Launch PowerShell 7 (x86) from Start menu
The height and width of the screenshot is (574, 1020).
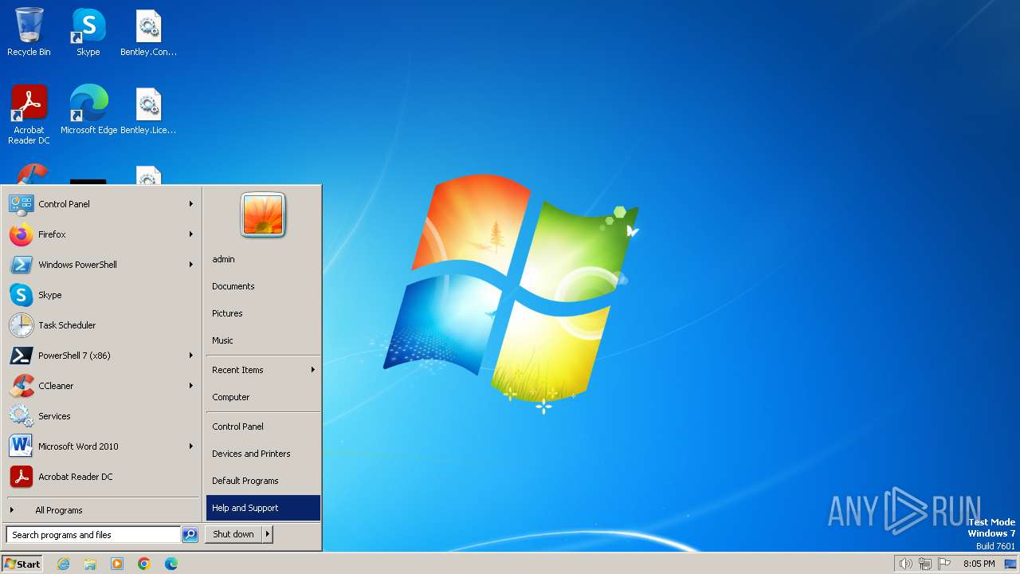point(102,356)
